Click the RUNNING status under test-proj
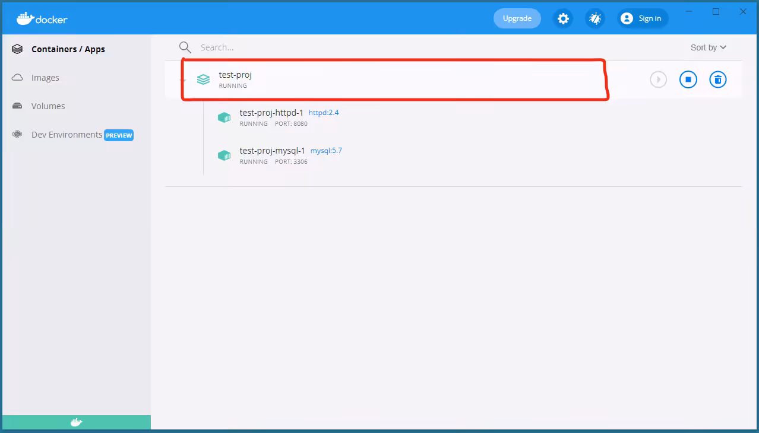759x433 pixels. [233, 86]
